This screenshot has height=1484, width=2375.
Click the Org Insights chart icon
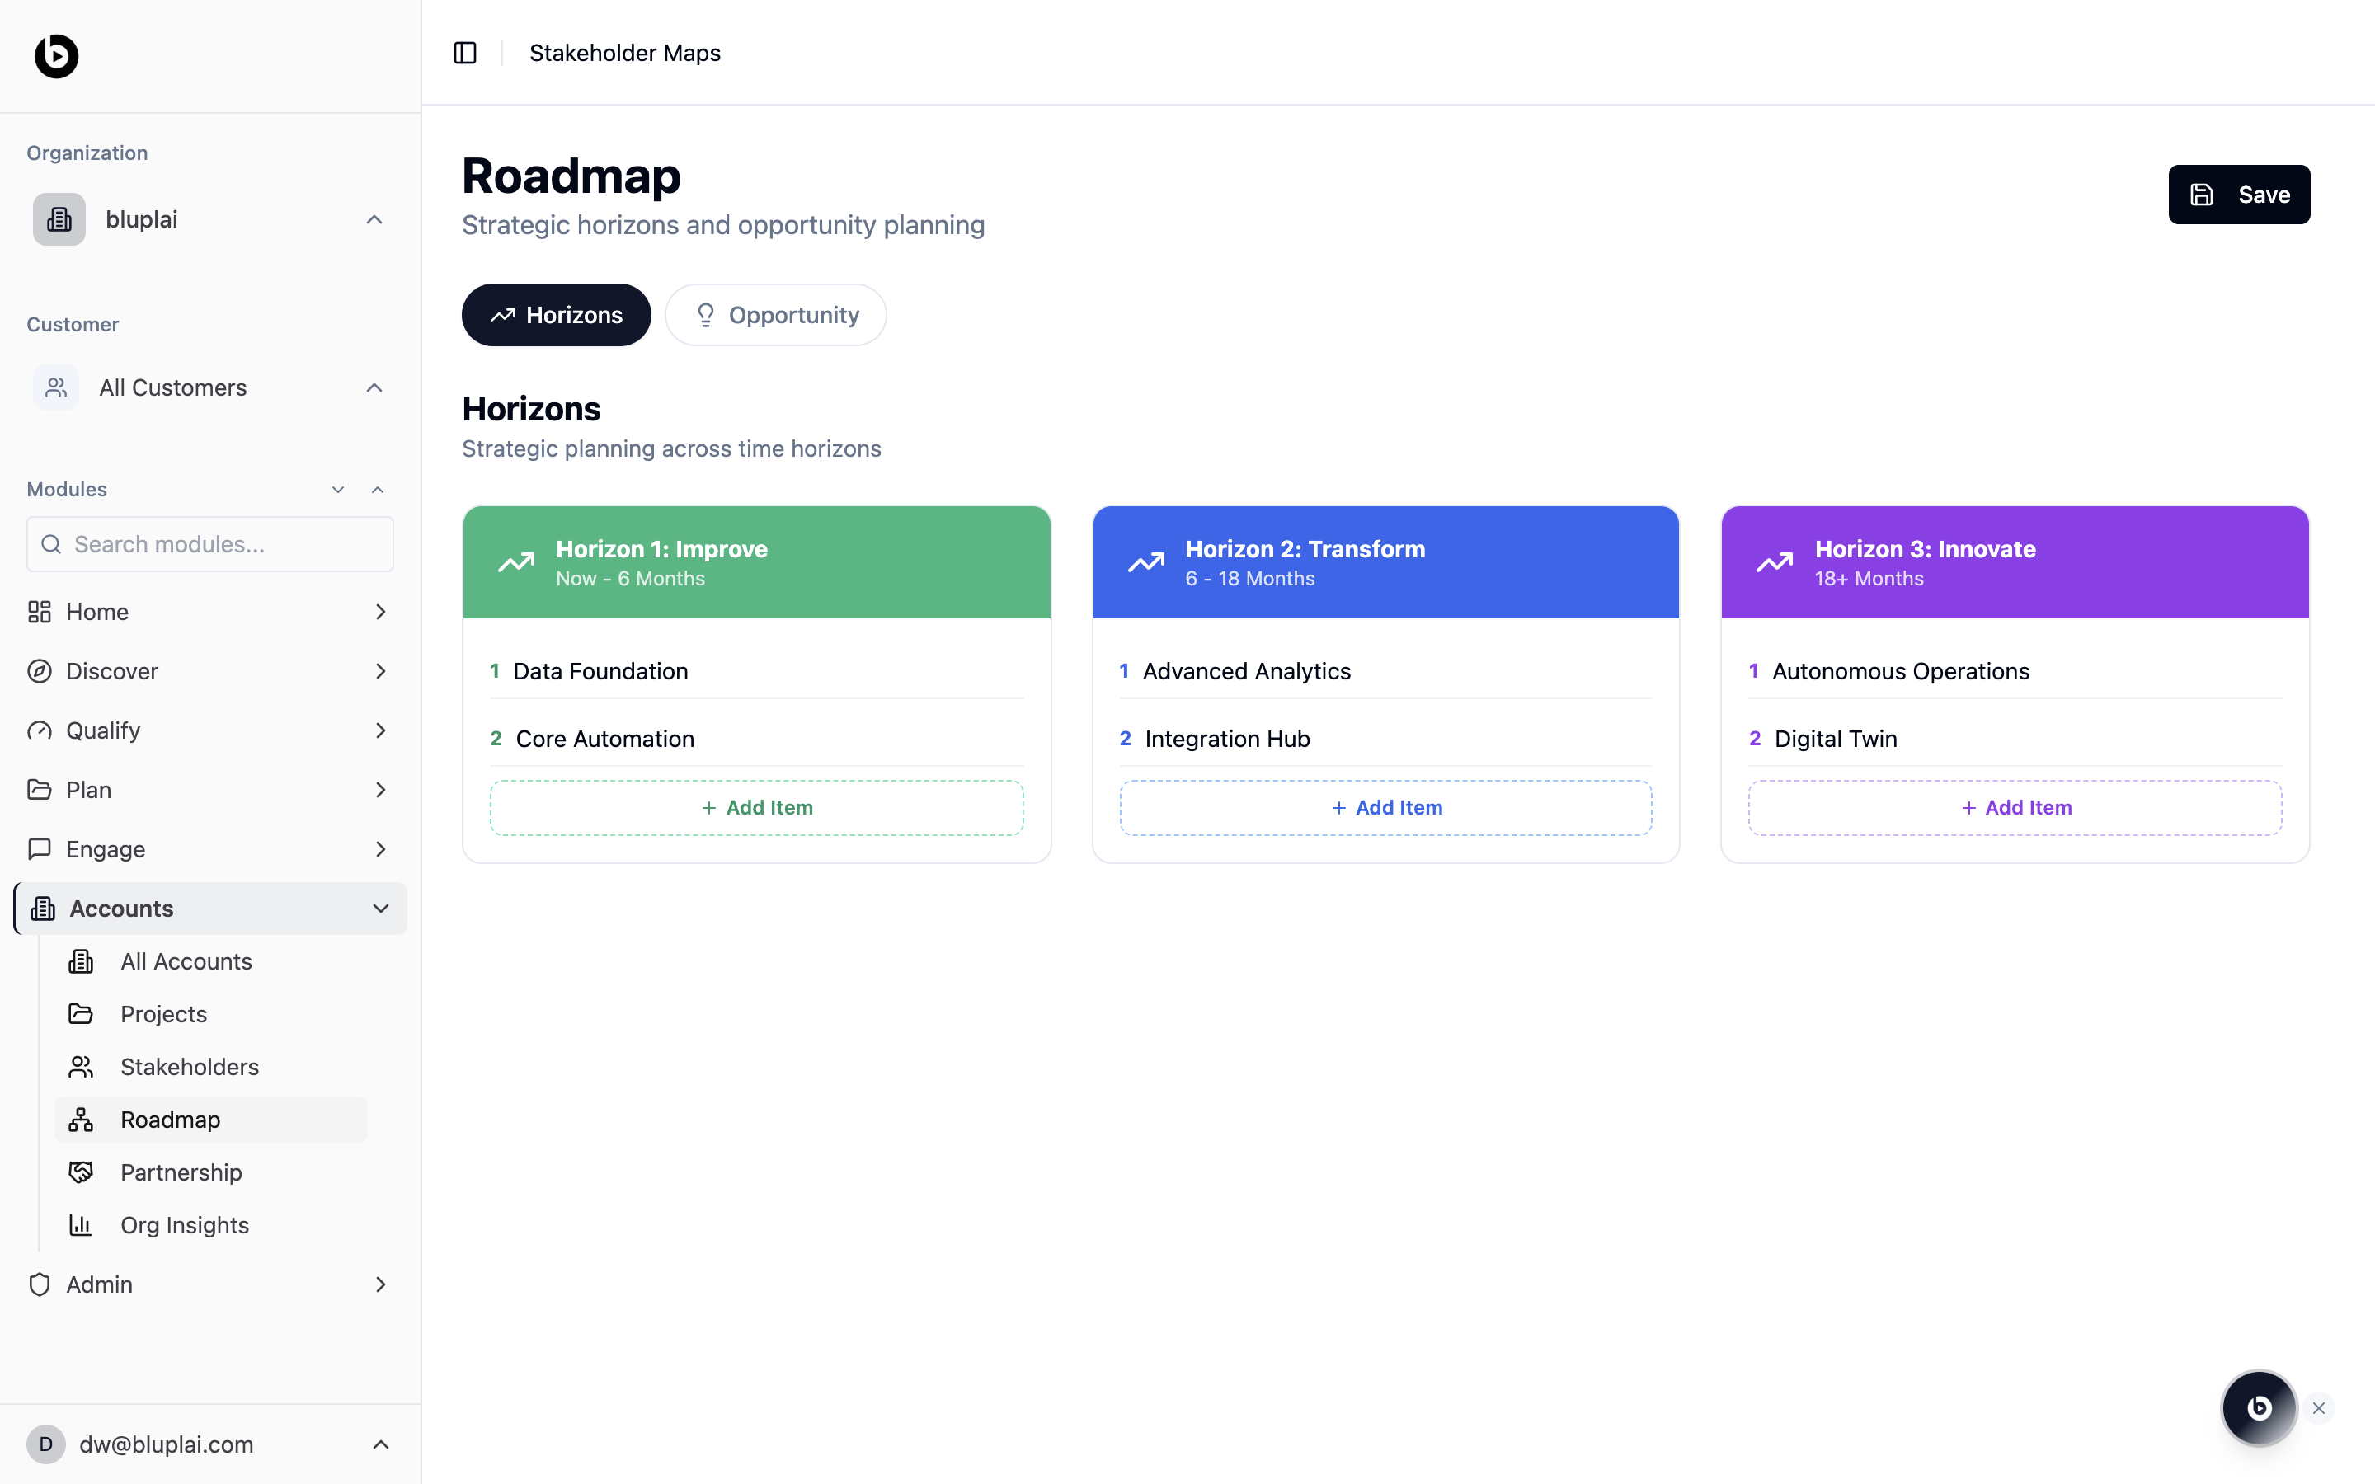pyautogui.click(x=81, y=1225)
